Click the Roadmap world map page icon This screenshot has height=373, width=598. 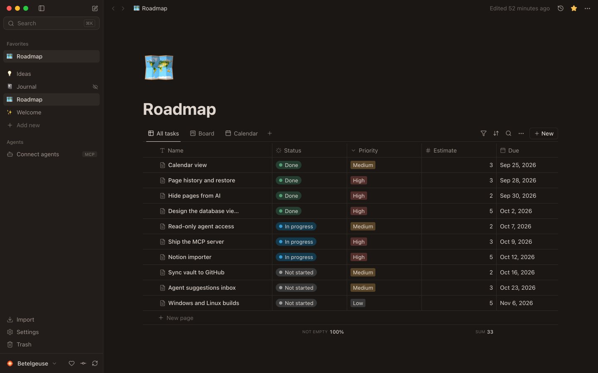click(159, 67)
